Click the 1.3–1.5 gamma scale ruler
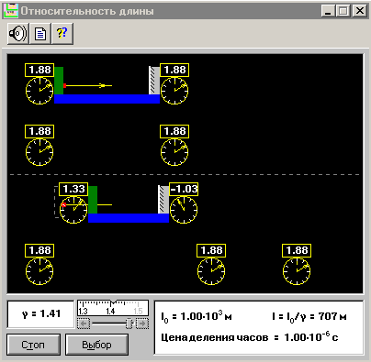This screenshot has height=362, width=371. coord(113,308)
